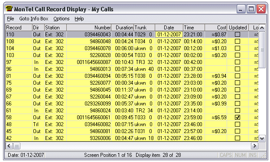Click the Duration column header

[122, 28]
